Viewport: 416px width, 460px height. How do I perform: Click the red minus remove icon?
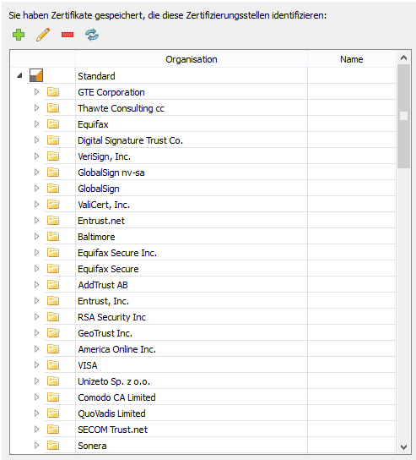68,35
